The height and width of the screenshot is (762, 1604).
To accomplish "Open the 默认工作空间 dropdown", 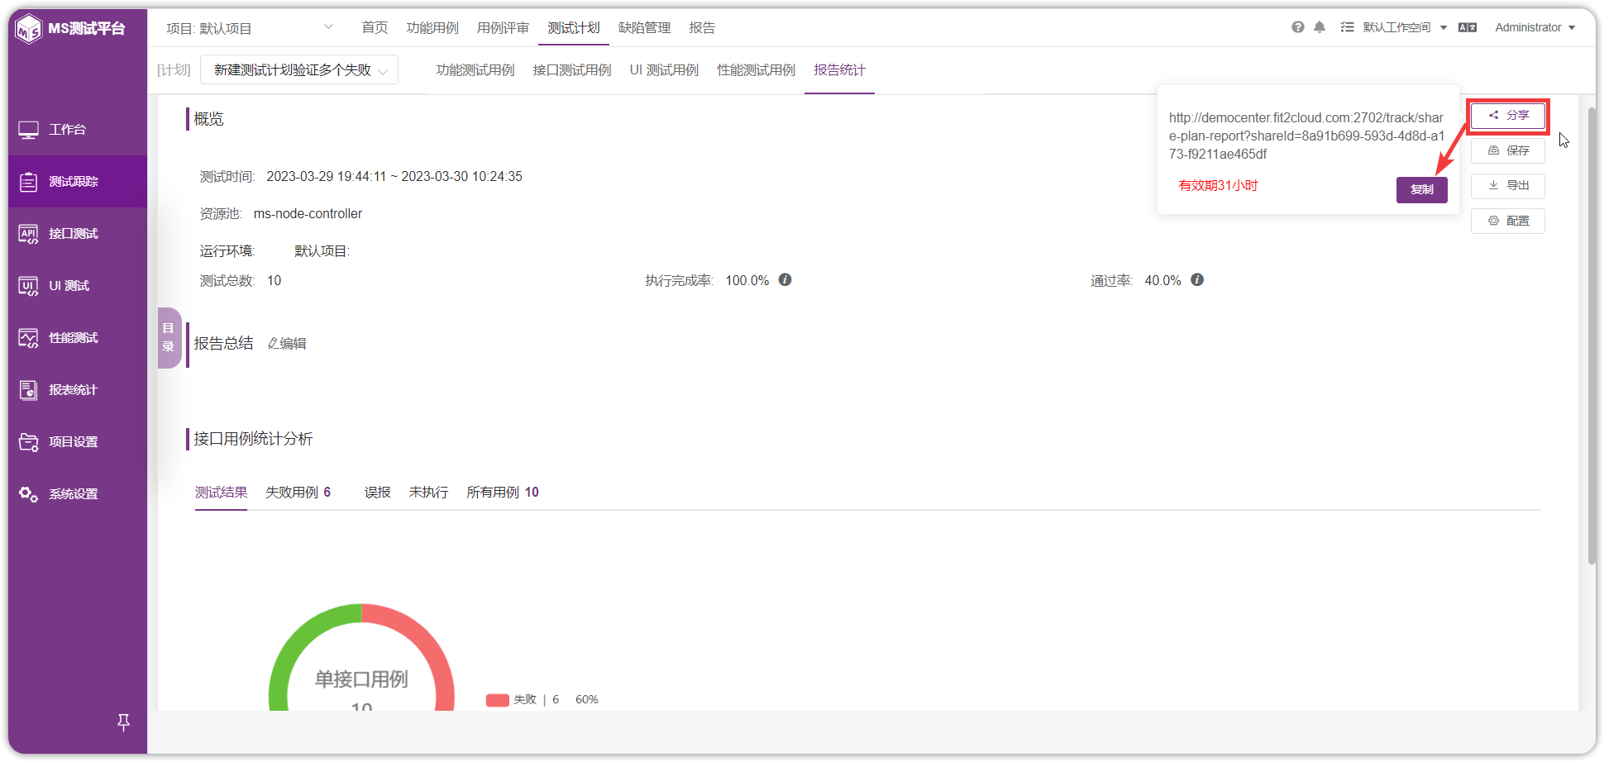I will click(x=1405, y=27).
